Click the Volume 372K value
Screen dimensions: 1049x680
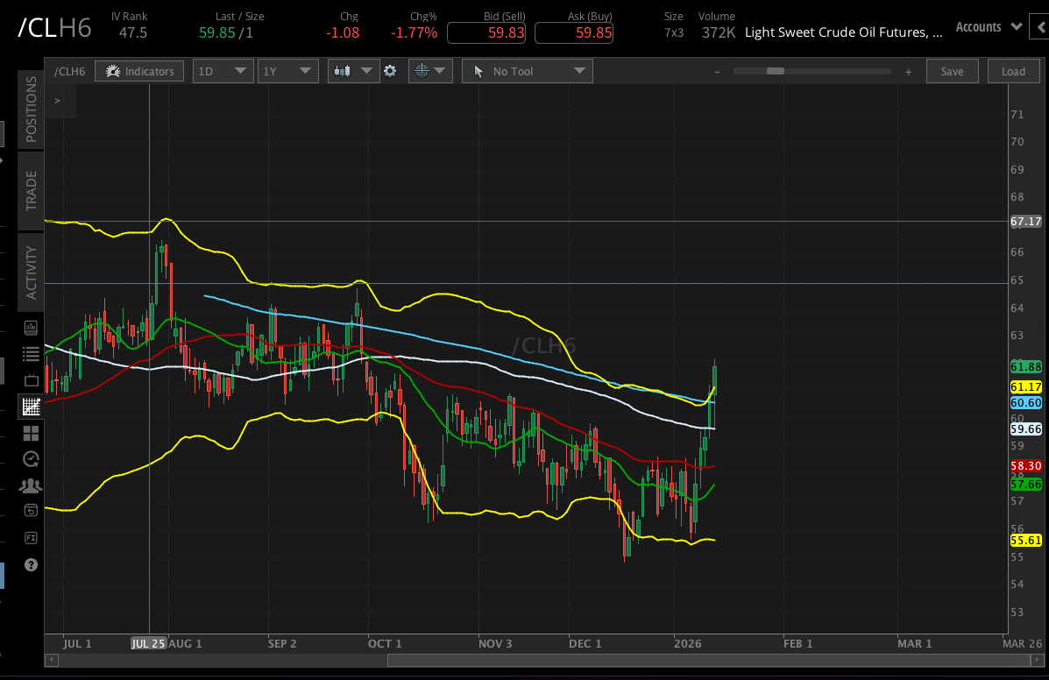tap(719, 32)
